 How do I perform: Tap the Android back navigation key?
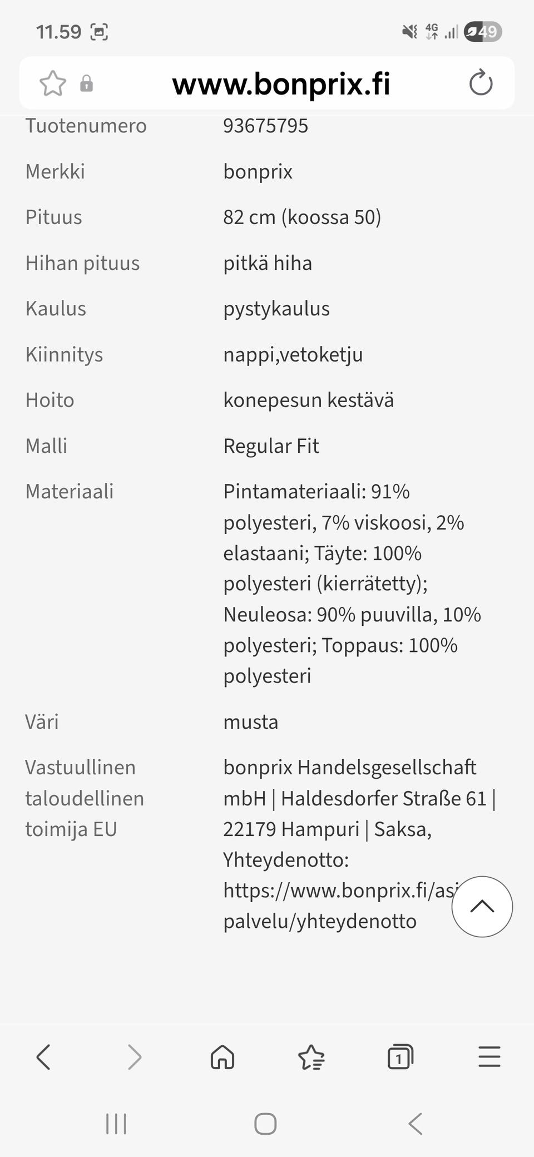tap(415, 1124)
